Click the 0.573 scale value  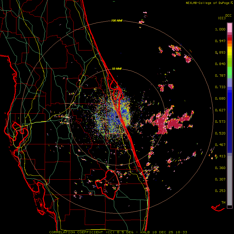[220, 122]
